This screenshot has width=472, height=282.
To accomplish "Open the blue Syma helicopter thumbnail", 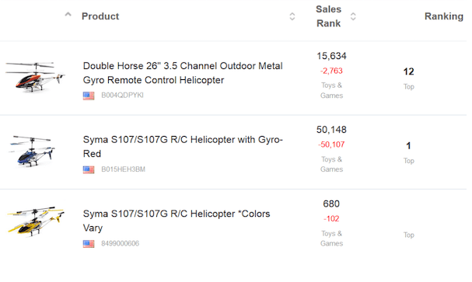I will pyautogui.click(x=32, y=151).
